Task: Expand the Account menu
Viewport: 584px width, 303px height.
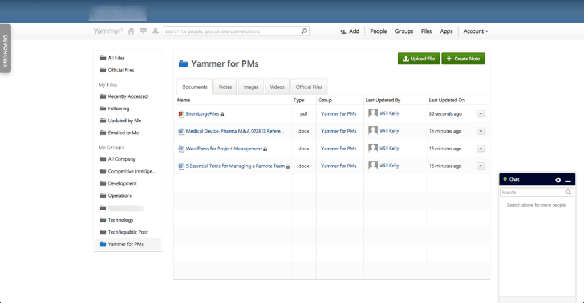Action: [x=475, y=31]
